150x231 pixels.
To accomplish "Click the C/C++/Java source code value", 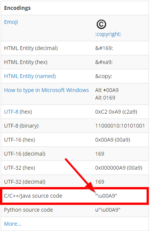I will [106, 196].
